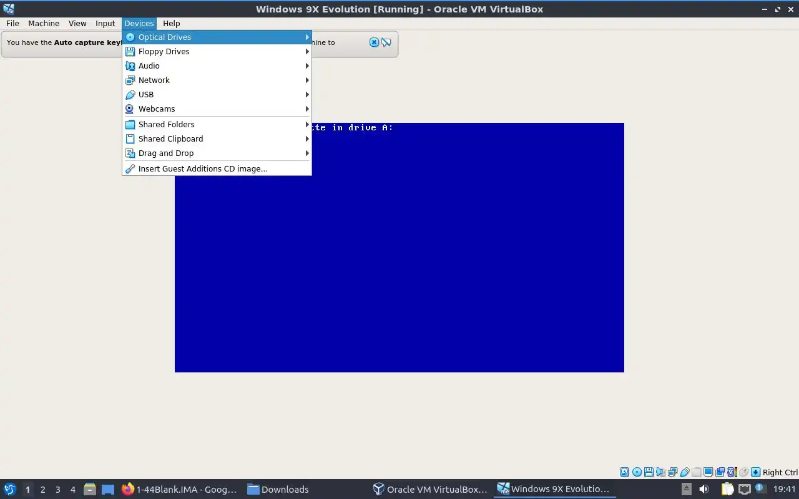Expand the Network submenu arrow
Screen dimensions: 799x499
(306, 80)
